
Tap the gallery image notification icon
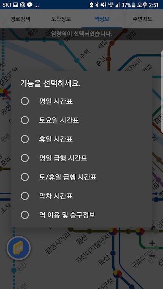tap(16, 5)
